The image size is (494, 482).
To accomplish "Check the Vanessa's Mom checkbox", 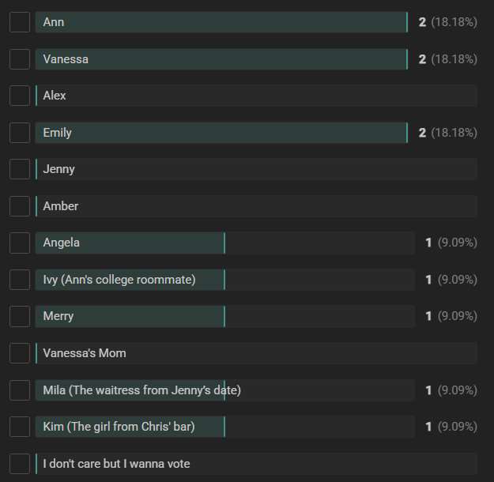I will click(x=20, y=353).
